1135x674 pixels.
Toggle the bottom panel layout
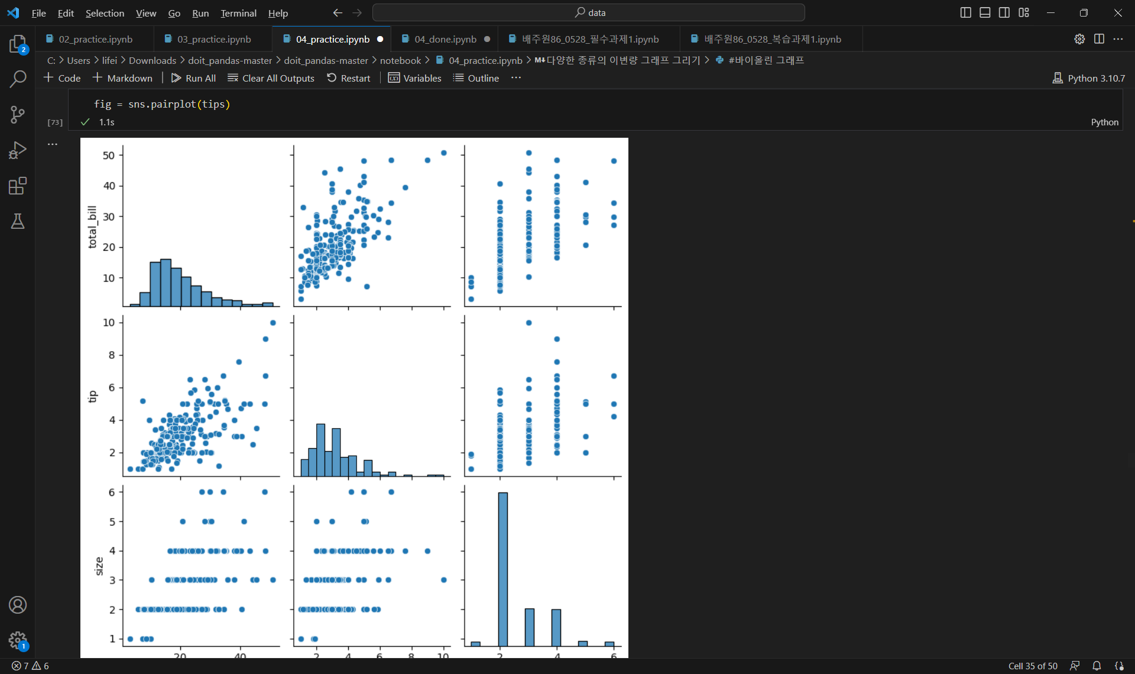(x=985, y=12)
